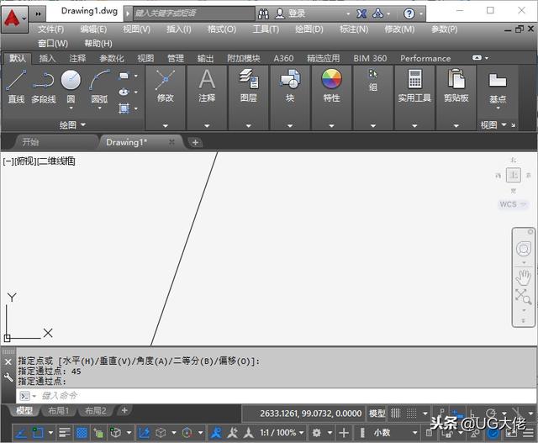Open the Block (块) panel icon
The image size is (538, 443).
[290, 80]
